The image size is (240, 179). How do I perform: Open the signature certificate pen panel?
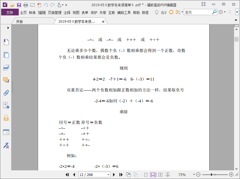pos(6,145)
